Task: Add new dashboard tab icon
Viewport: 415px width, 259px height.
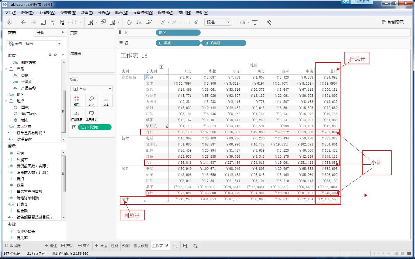Action: click(185, 246)
